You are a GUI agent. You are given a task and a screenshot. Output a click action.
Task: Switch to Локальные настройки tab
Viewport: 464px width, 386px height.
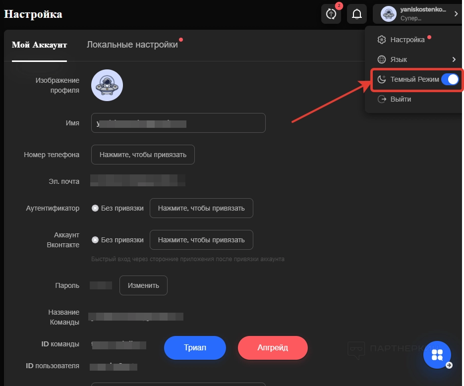coord(132,45)
